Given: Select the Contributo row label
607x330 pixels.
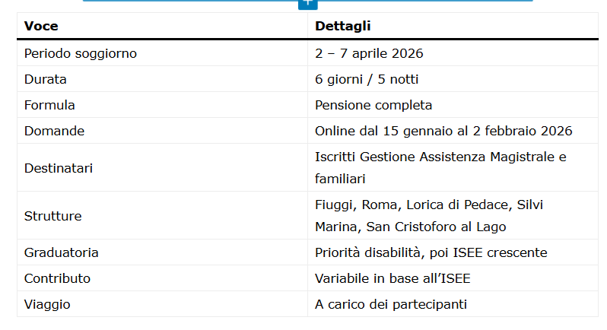Looking at the screenshot, I should [57, 278].
